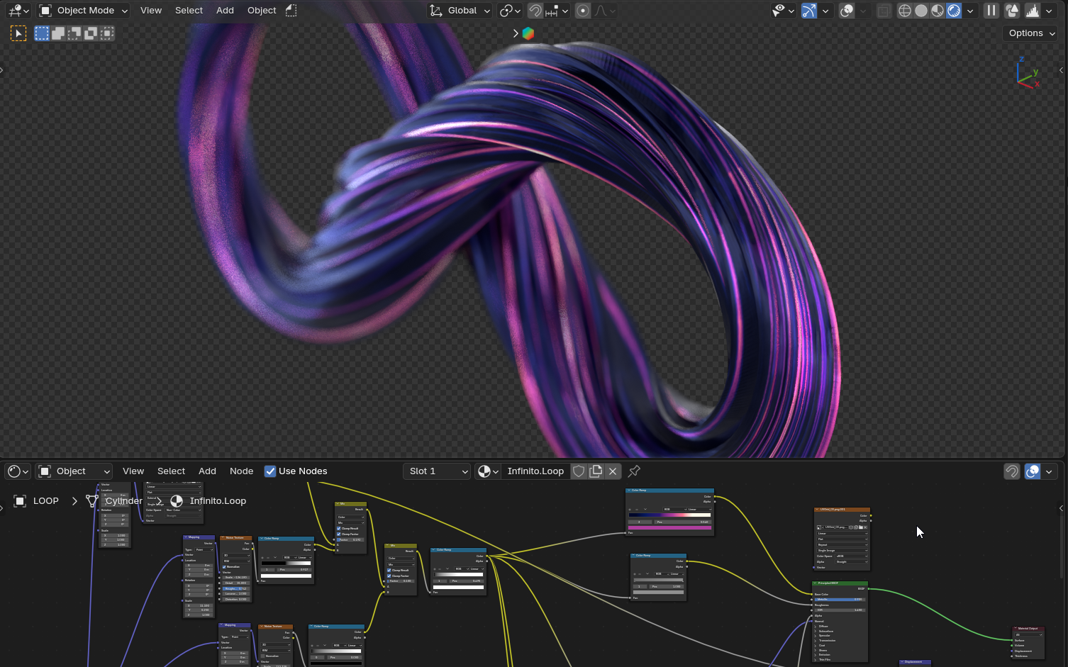Pause the viewport render preview
This screenshot has height=667, width=1068.
point(991,11)
